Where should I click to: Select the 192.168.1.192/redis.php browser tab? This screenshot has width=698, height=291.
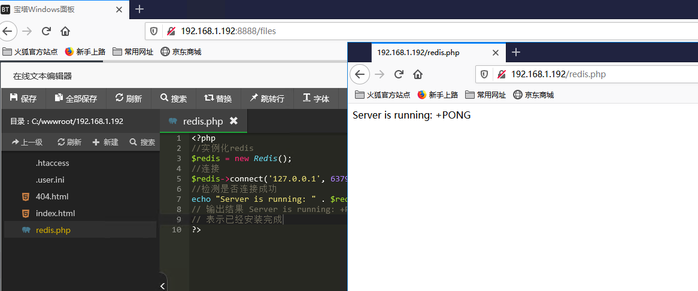438,53
